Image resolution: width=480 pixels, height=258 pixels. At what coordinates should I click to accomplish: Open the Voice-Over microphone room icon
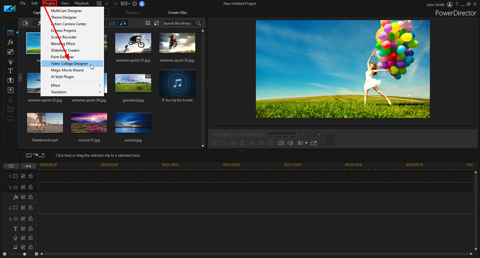[10, 100]
